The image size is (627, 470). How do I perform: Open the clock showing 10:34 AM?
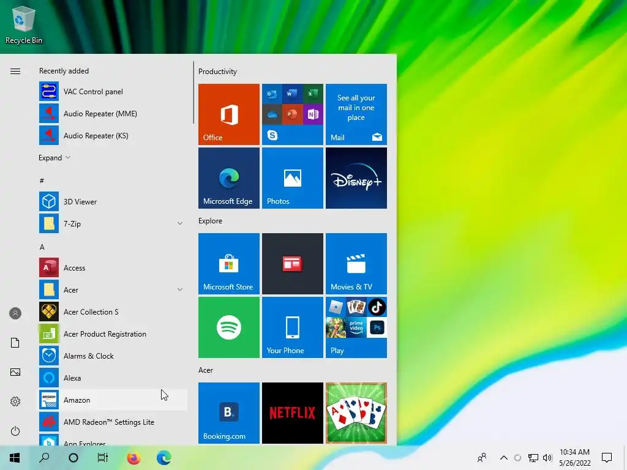pos(574,458)
